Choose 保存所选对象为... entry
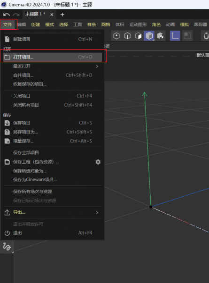 tap(53, 171)
